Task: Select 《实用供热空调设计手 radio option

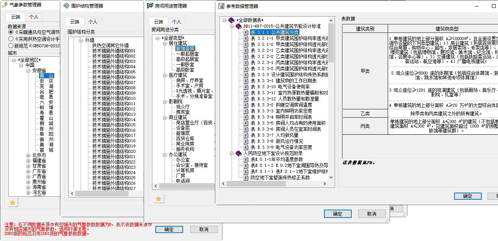Action: click(11, 39)
